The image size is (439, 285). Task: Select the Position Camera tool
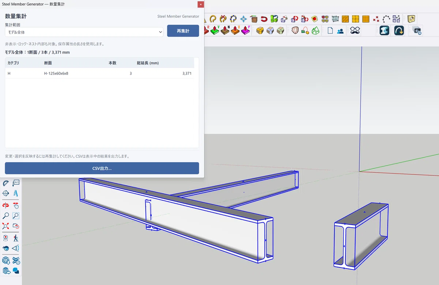(x=5, y=238)
